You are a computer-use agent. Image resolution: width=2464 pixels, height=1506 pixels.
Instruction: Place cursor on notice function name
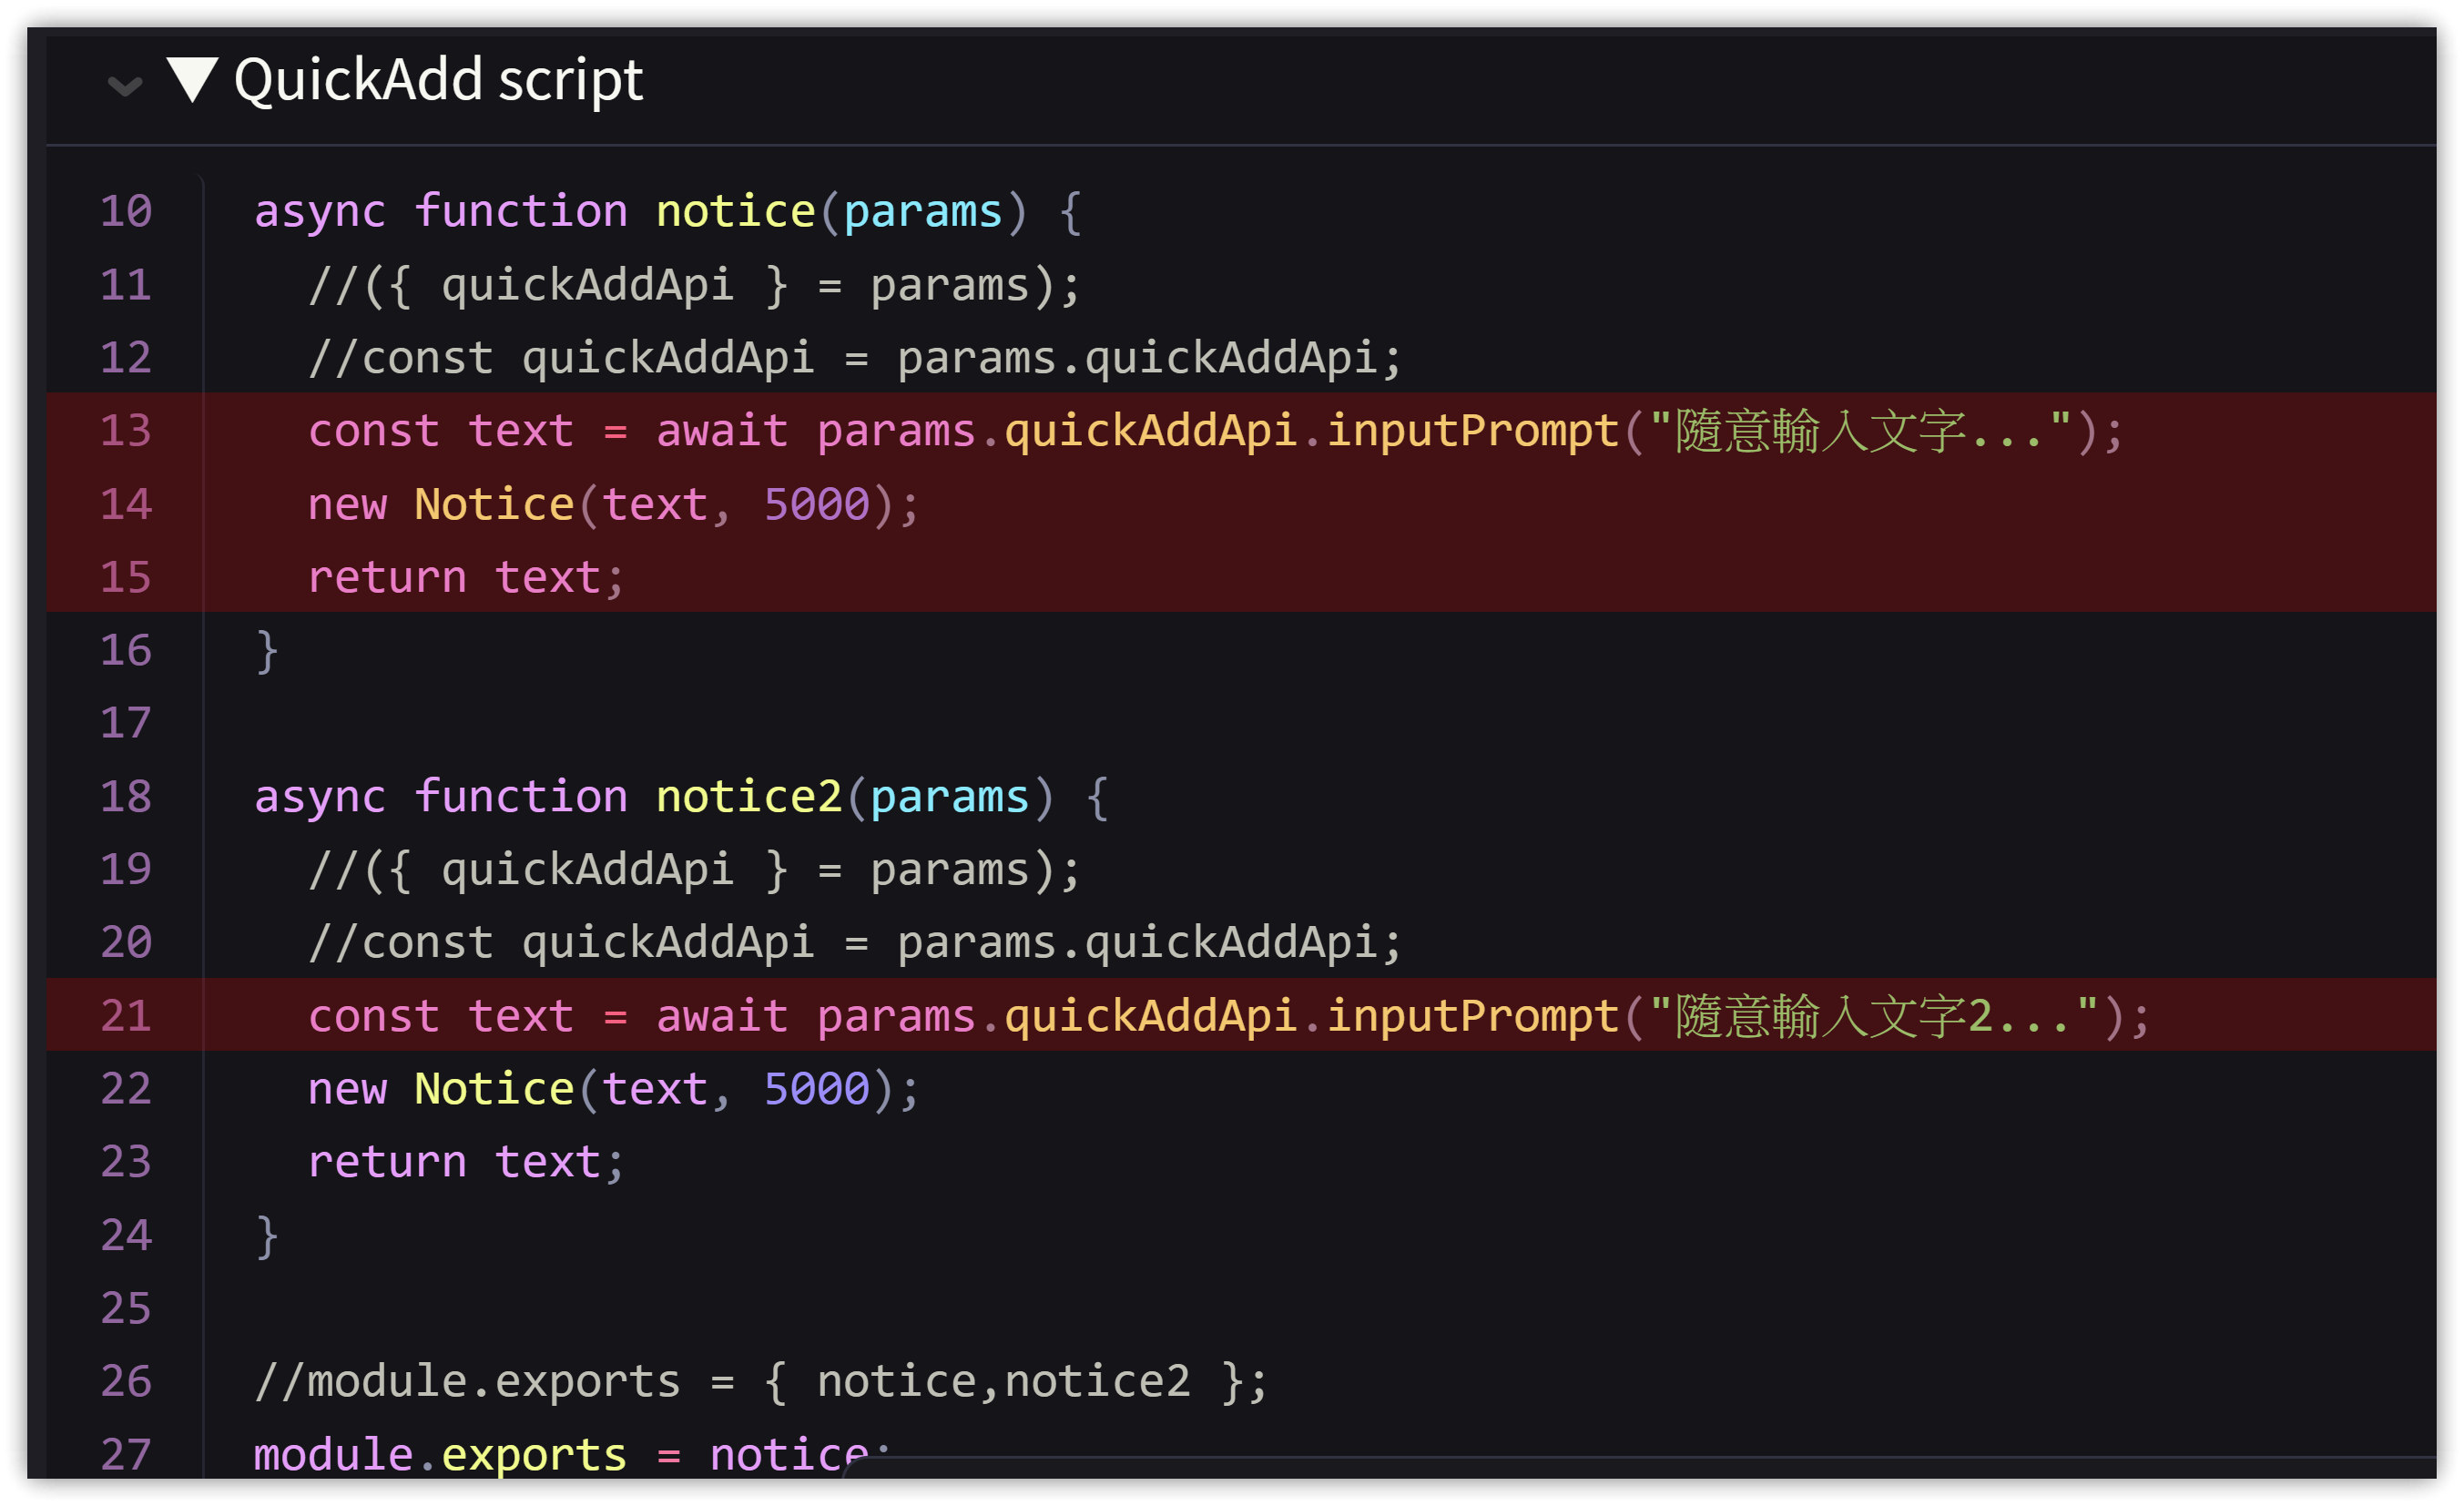(x=735, y=212)
